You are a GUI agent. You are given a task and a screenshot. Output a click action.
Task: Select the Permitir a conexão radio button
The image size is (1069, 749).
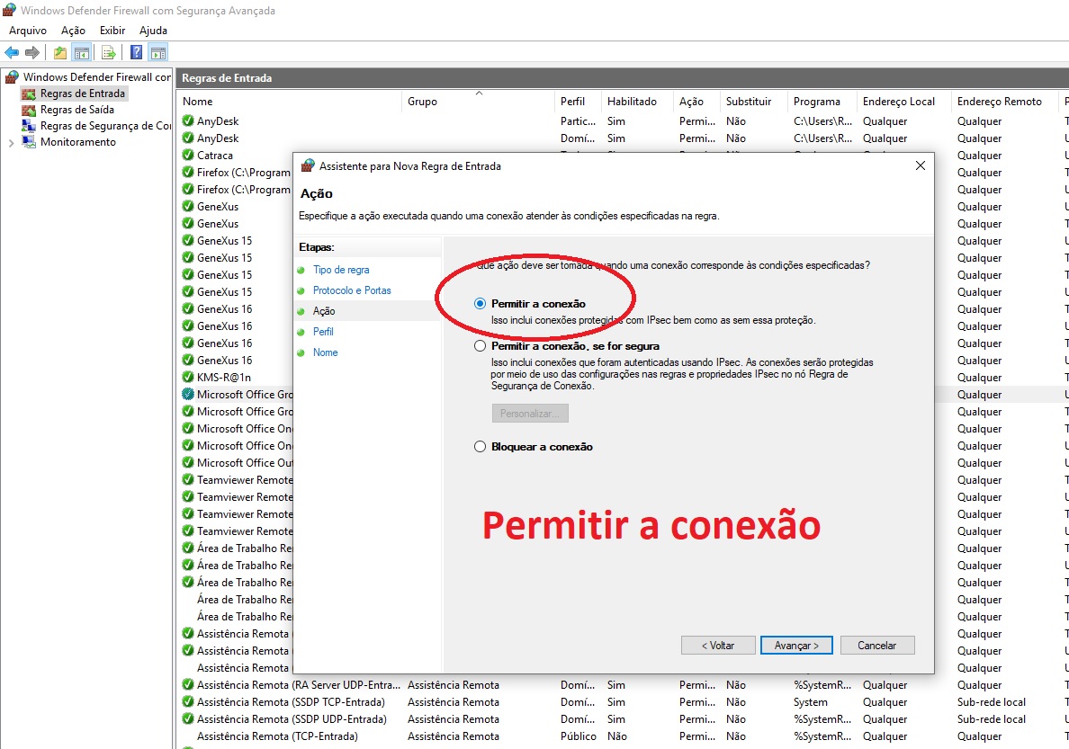[x=480, y=304]
